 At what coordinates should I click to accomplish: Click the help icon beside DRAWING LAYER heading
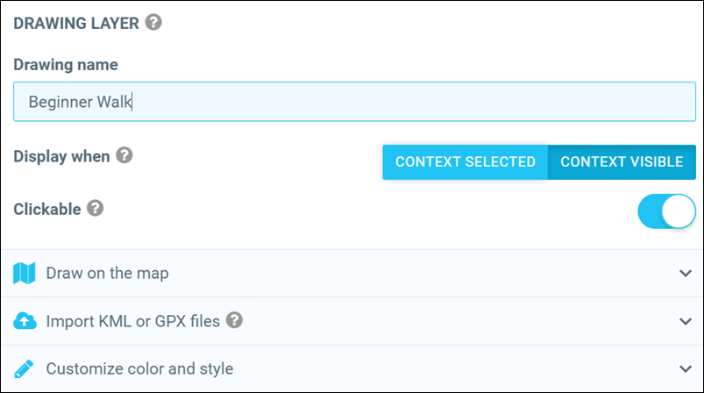tap(153, 24)
